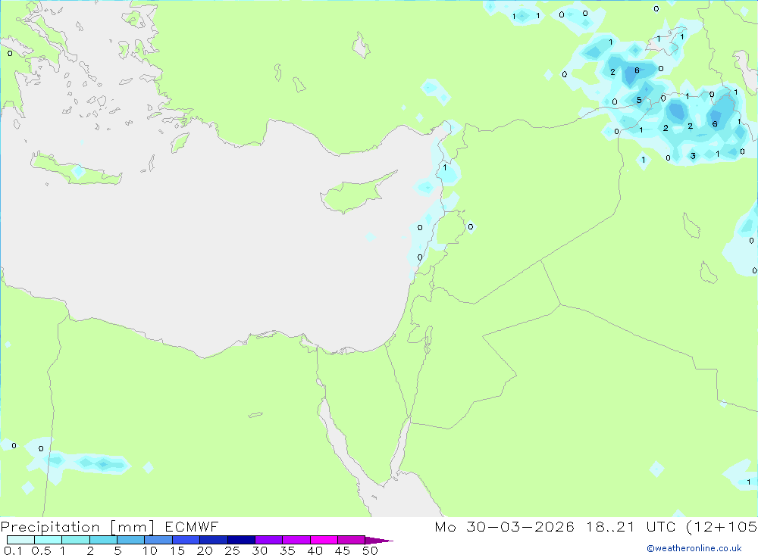758x555 pixels.
Task: Click the island of Cyprus on the map
Action: (356, 193)
